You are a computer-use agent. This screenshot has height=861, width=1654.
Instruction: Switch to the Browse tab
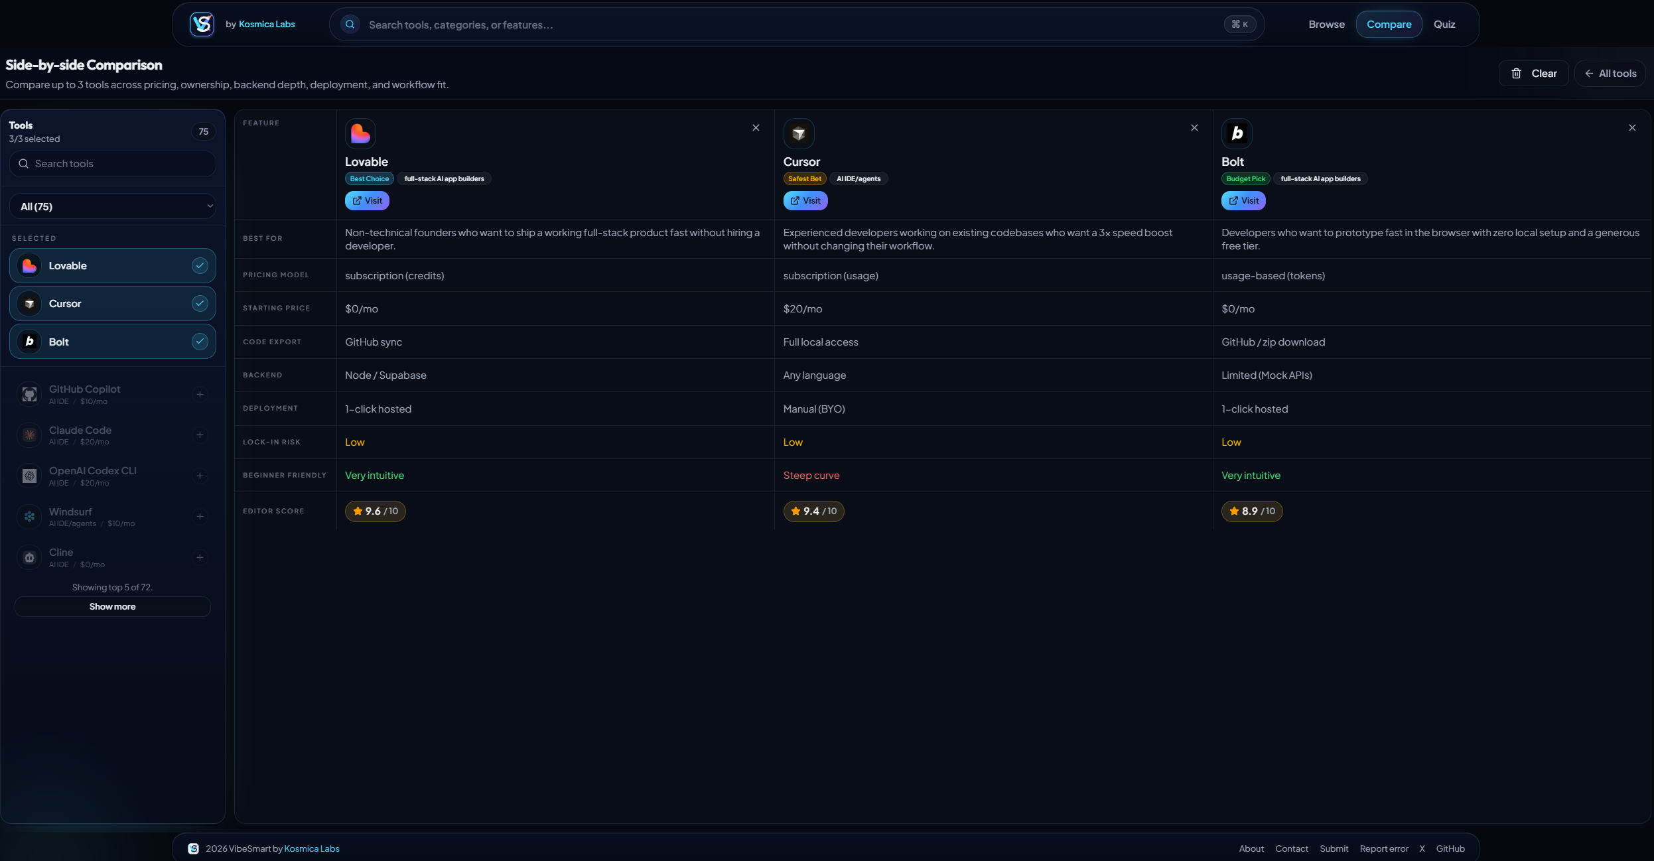click(1326, 25)
